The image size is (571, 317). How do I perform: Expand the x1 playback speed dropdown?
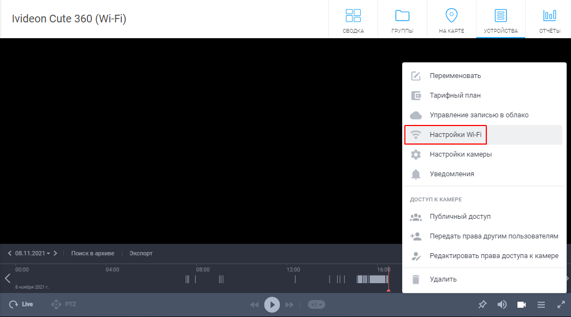(316, 304)
